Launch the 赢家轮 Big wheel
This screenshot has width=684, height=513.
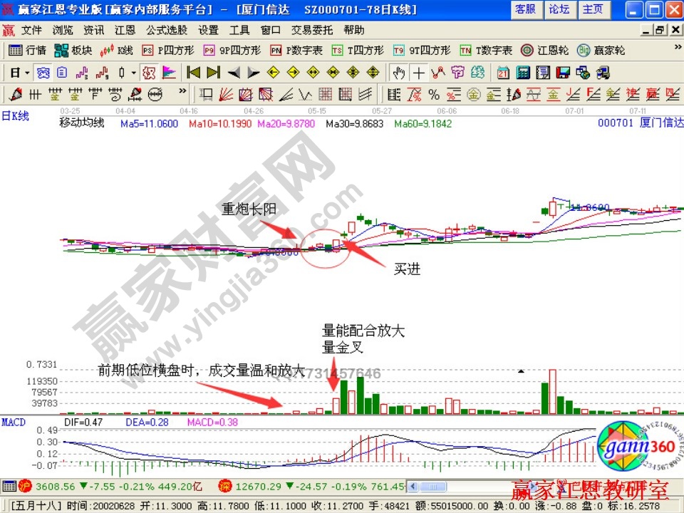tap(601, 51)
